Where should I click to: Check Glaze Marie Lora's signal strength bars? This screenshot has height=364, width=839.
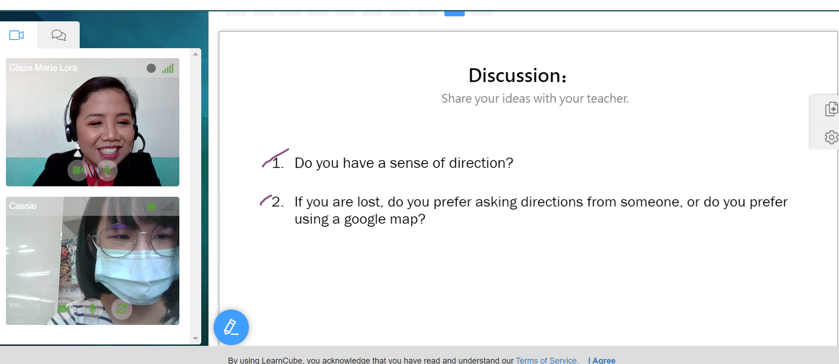pyautogui.click(x=168, y=68)
